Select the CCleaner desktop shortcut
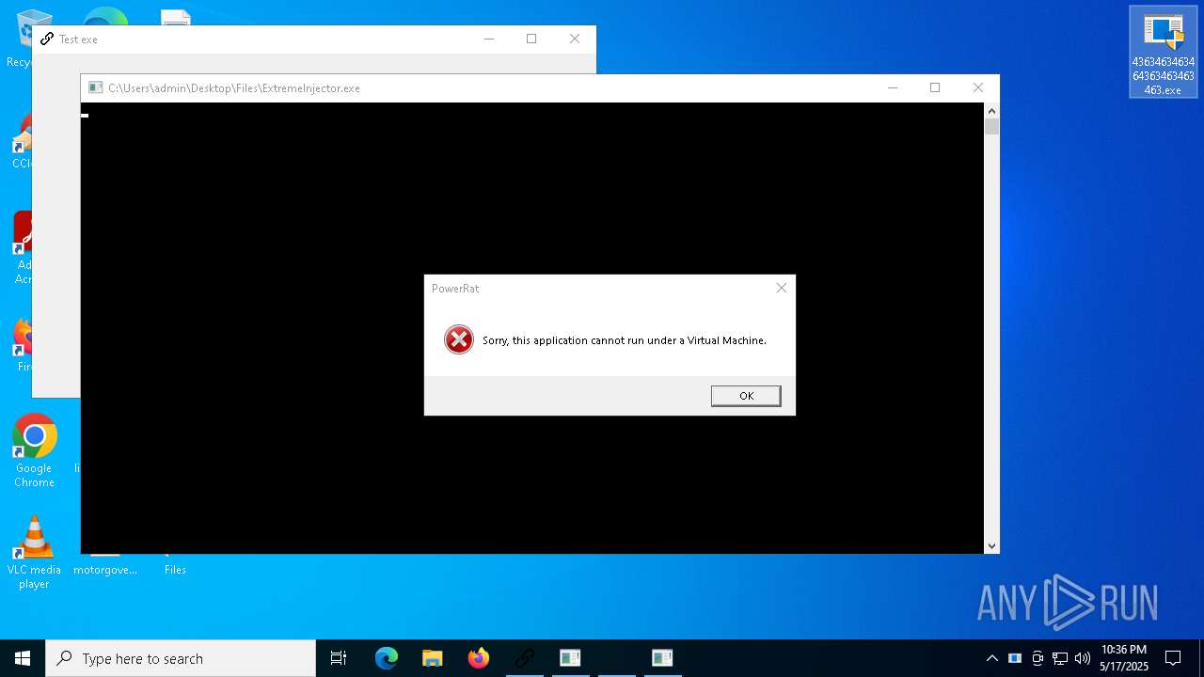This screenshot has width=1204, height=677. coord(23,141)
